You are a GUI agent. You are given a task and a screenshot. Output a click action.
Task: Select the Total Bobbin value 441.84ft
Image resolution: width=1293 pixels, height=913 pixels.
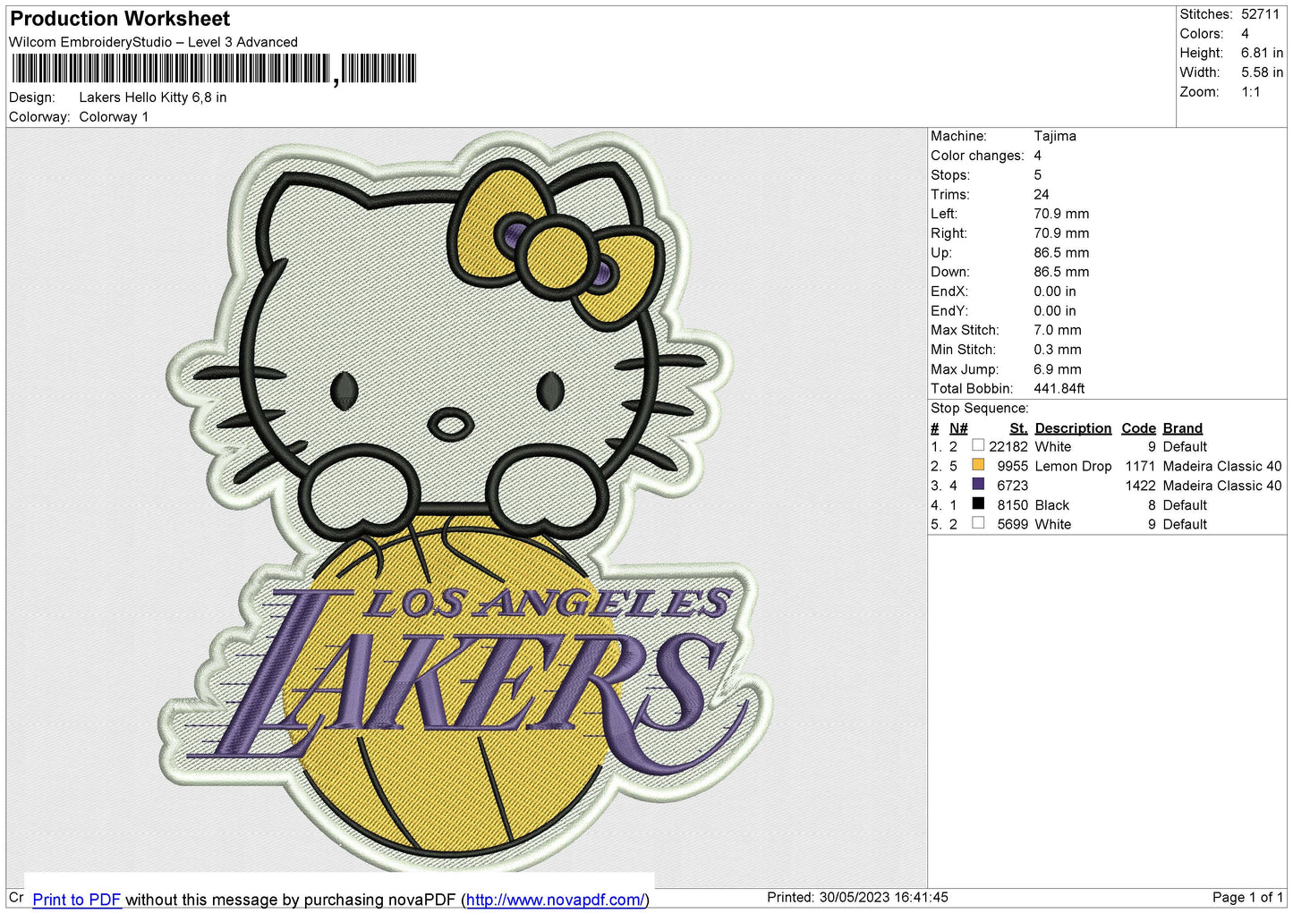coord(1059,389)
